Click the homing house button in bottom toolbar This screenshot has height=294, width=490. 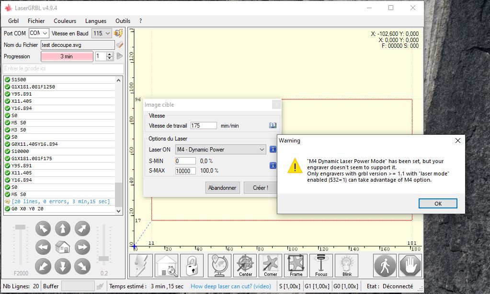[167, 266]
